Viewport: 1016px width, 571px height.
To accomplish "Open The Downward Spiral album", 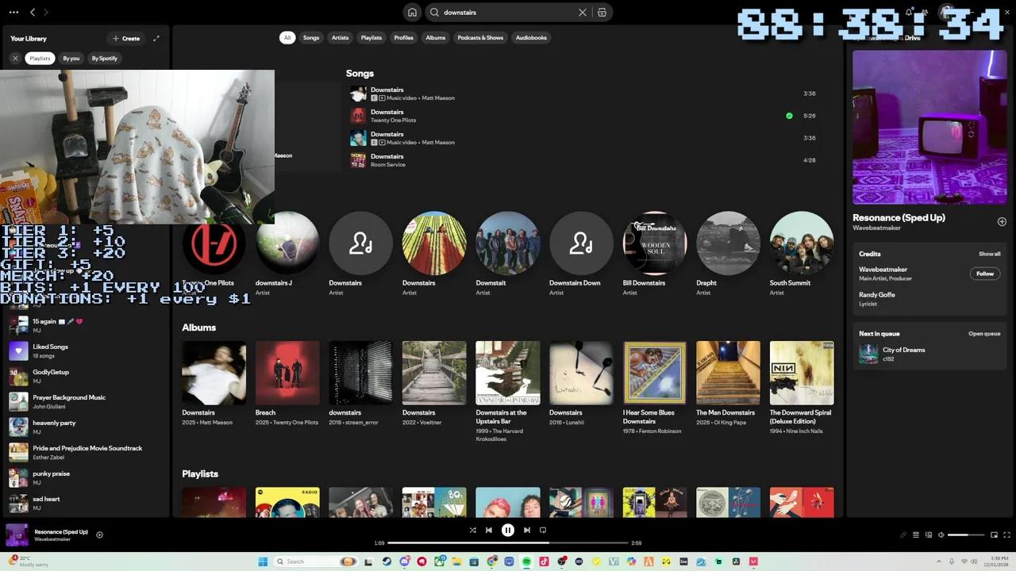I will click(x=802, y=389).
